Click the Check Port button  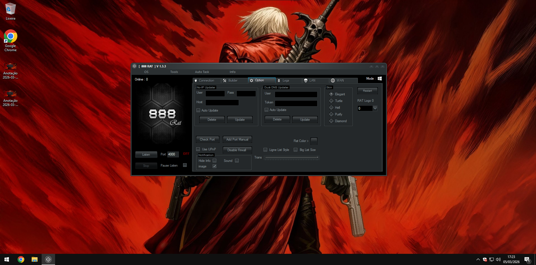(207, 139)
